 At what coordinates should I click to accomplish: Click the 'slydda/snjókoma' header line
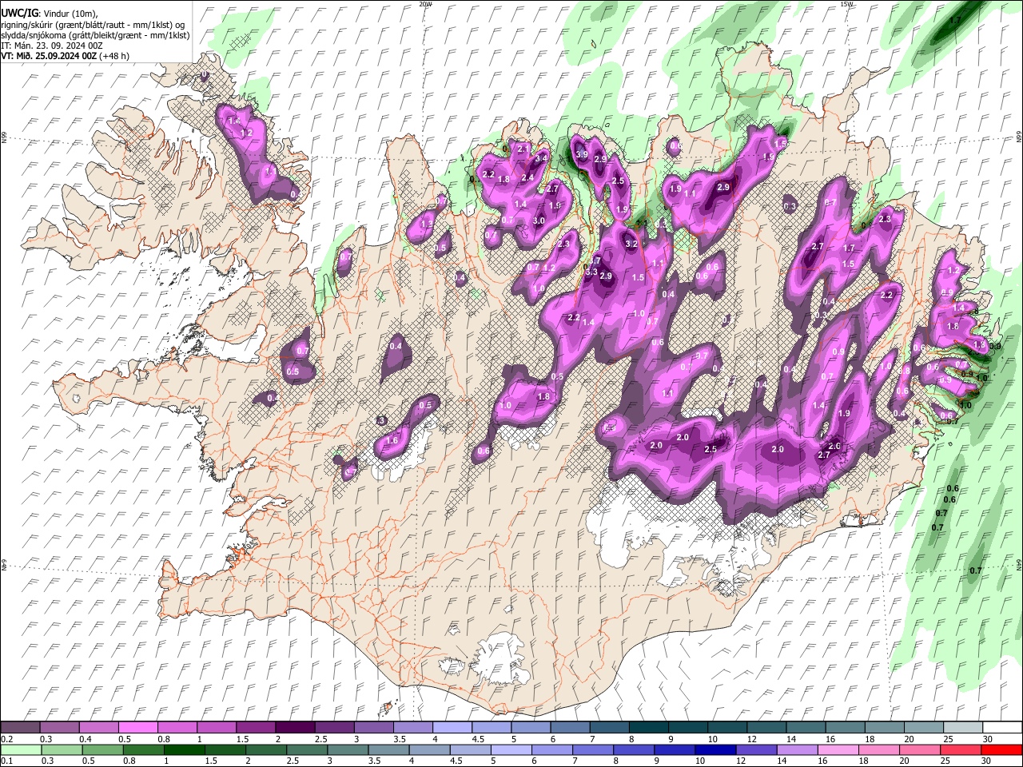pos(95,35)
